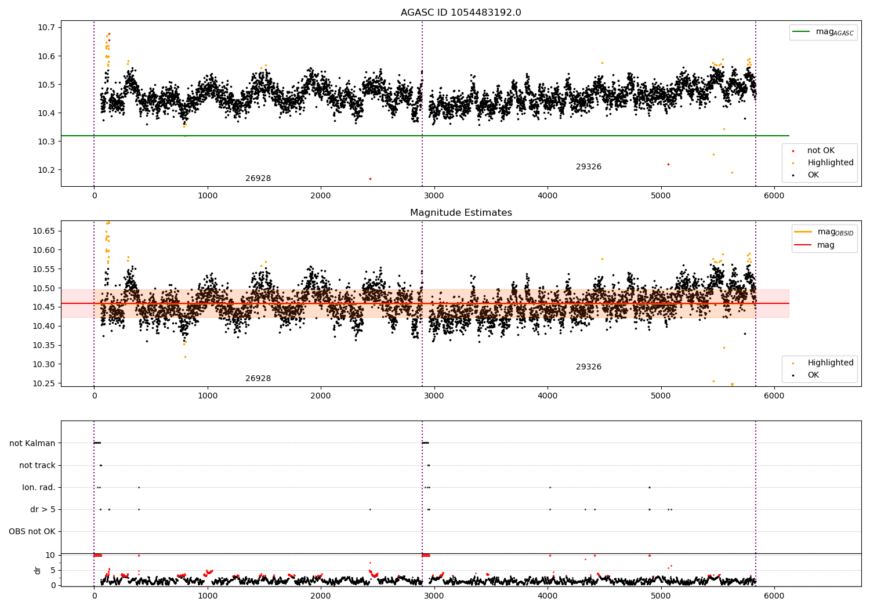Image resolution: width=870 pixels, height=609 pixels.
Task: Click the 10.3 tick on top y-axis
Action: click(x=46, y=142)
